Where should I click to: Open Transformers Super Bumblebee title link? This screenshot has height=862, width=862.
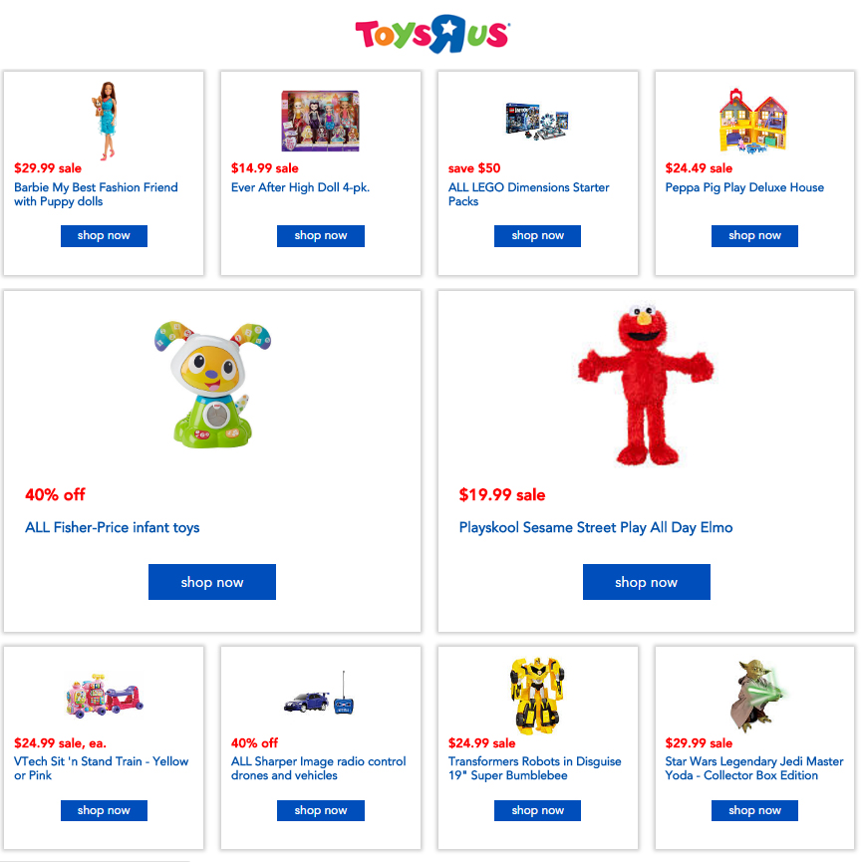coord(534,768)
